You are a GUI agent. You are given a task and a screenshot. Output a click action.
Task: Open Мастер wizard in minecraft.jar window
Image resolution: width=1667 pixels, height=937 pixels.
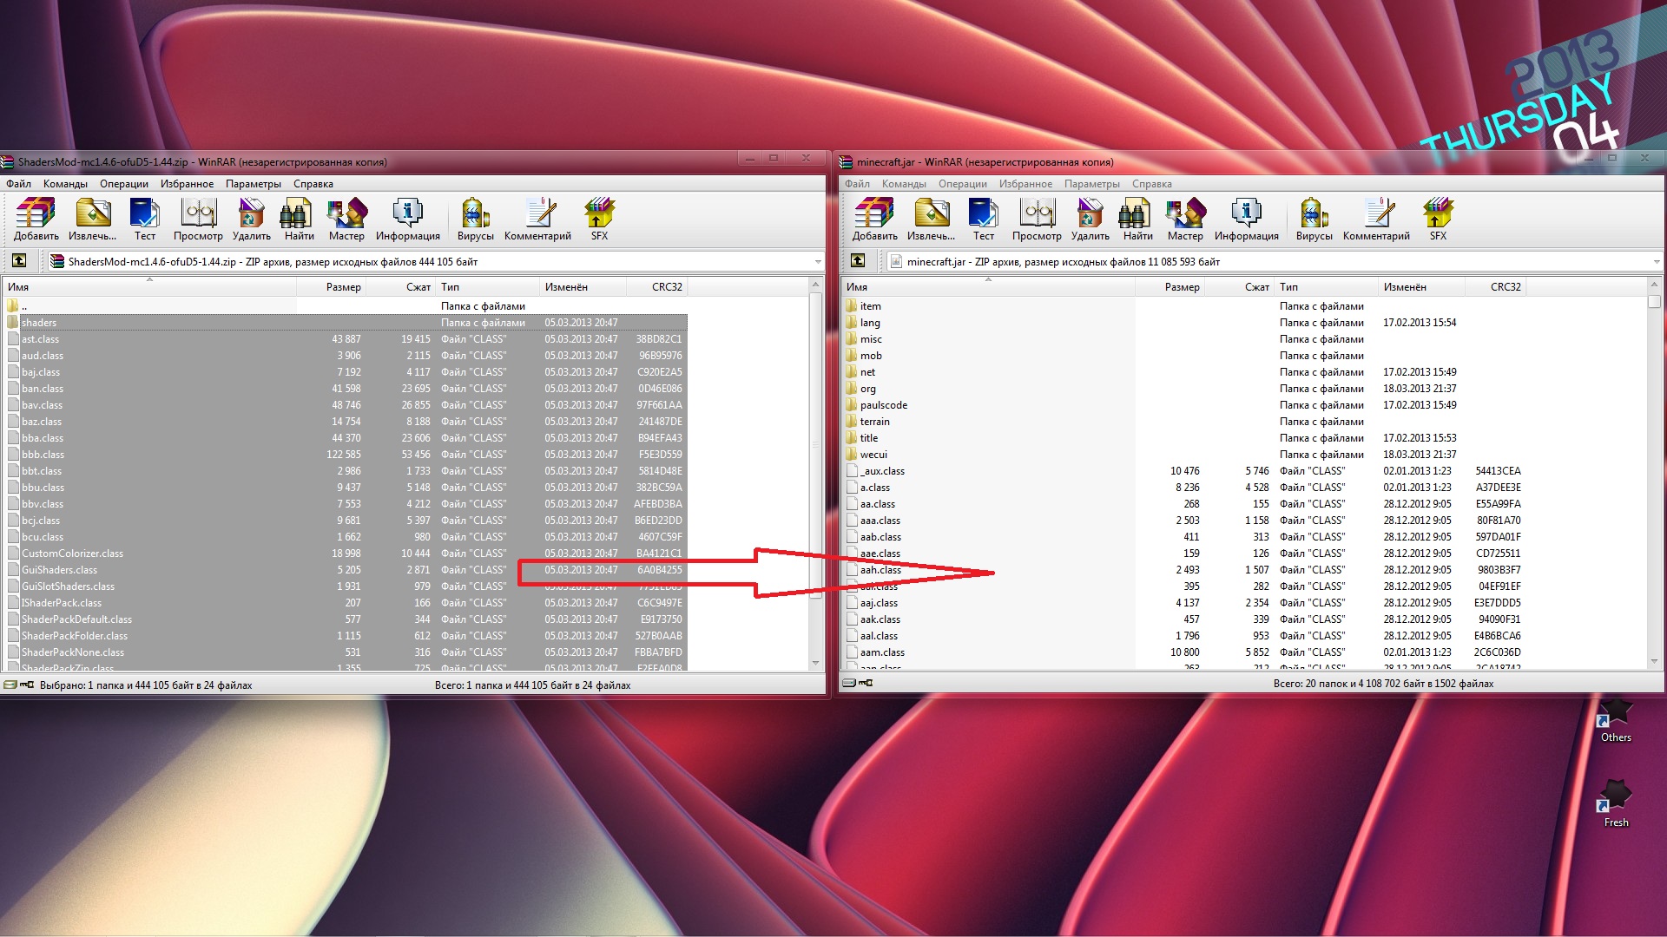click(x=1185, y=219)
